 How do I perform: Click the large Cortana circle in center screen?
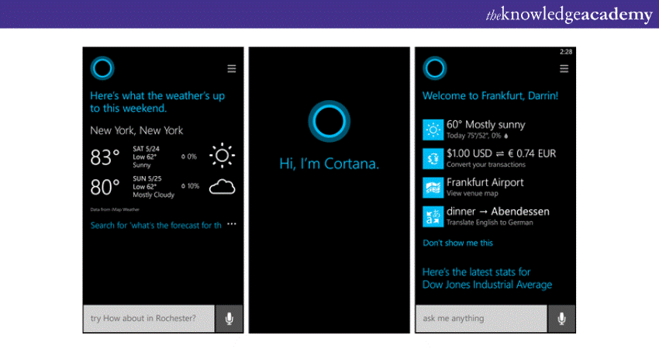click(329, 122)
